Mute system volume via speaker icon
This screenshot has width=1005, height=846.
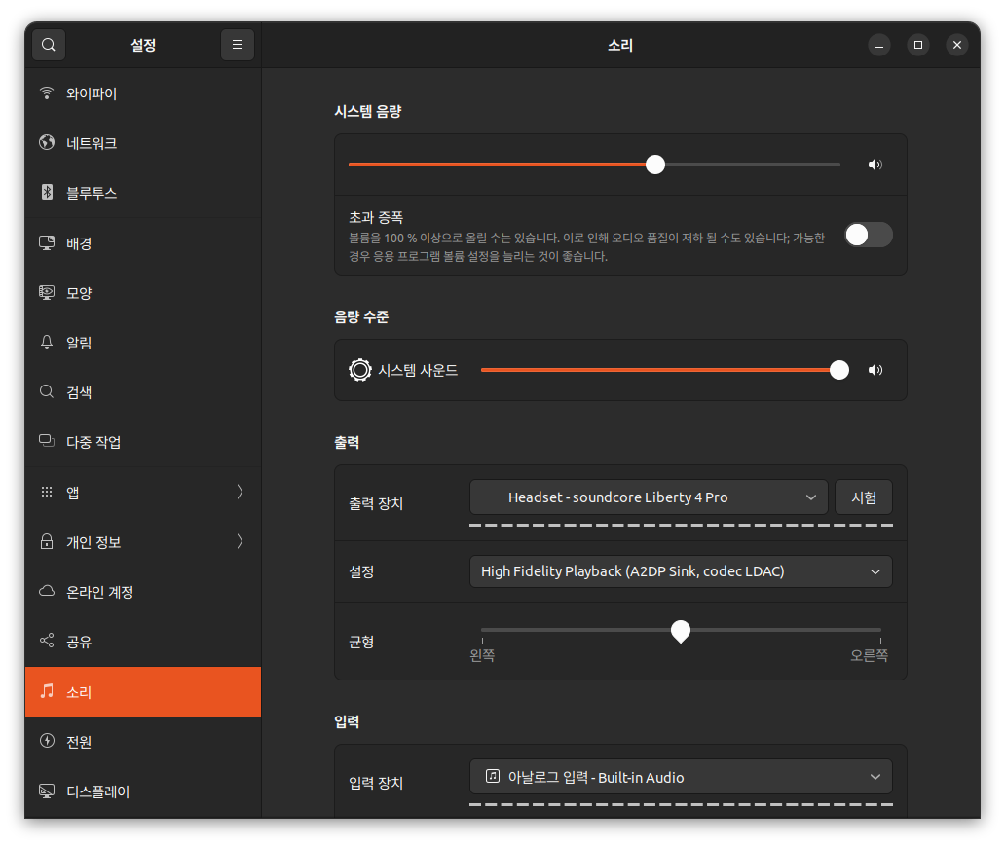click(875, 165)
